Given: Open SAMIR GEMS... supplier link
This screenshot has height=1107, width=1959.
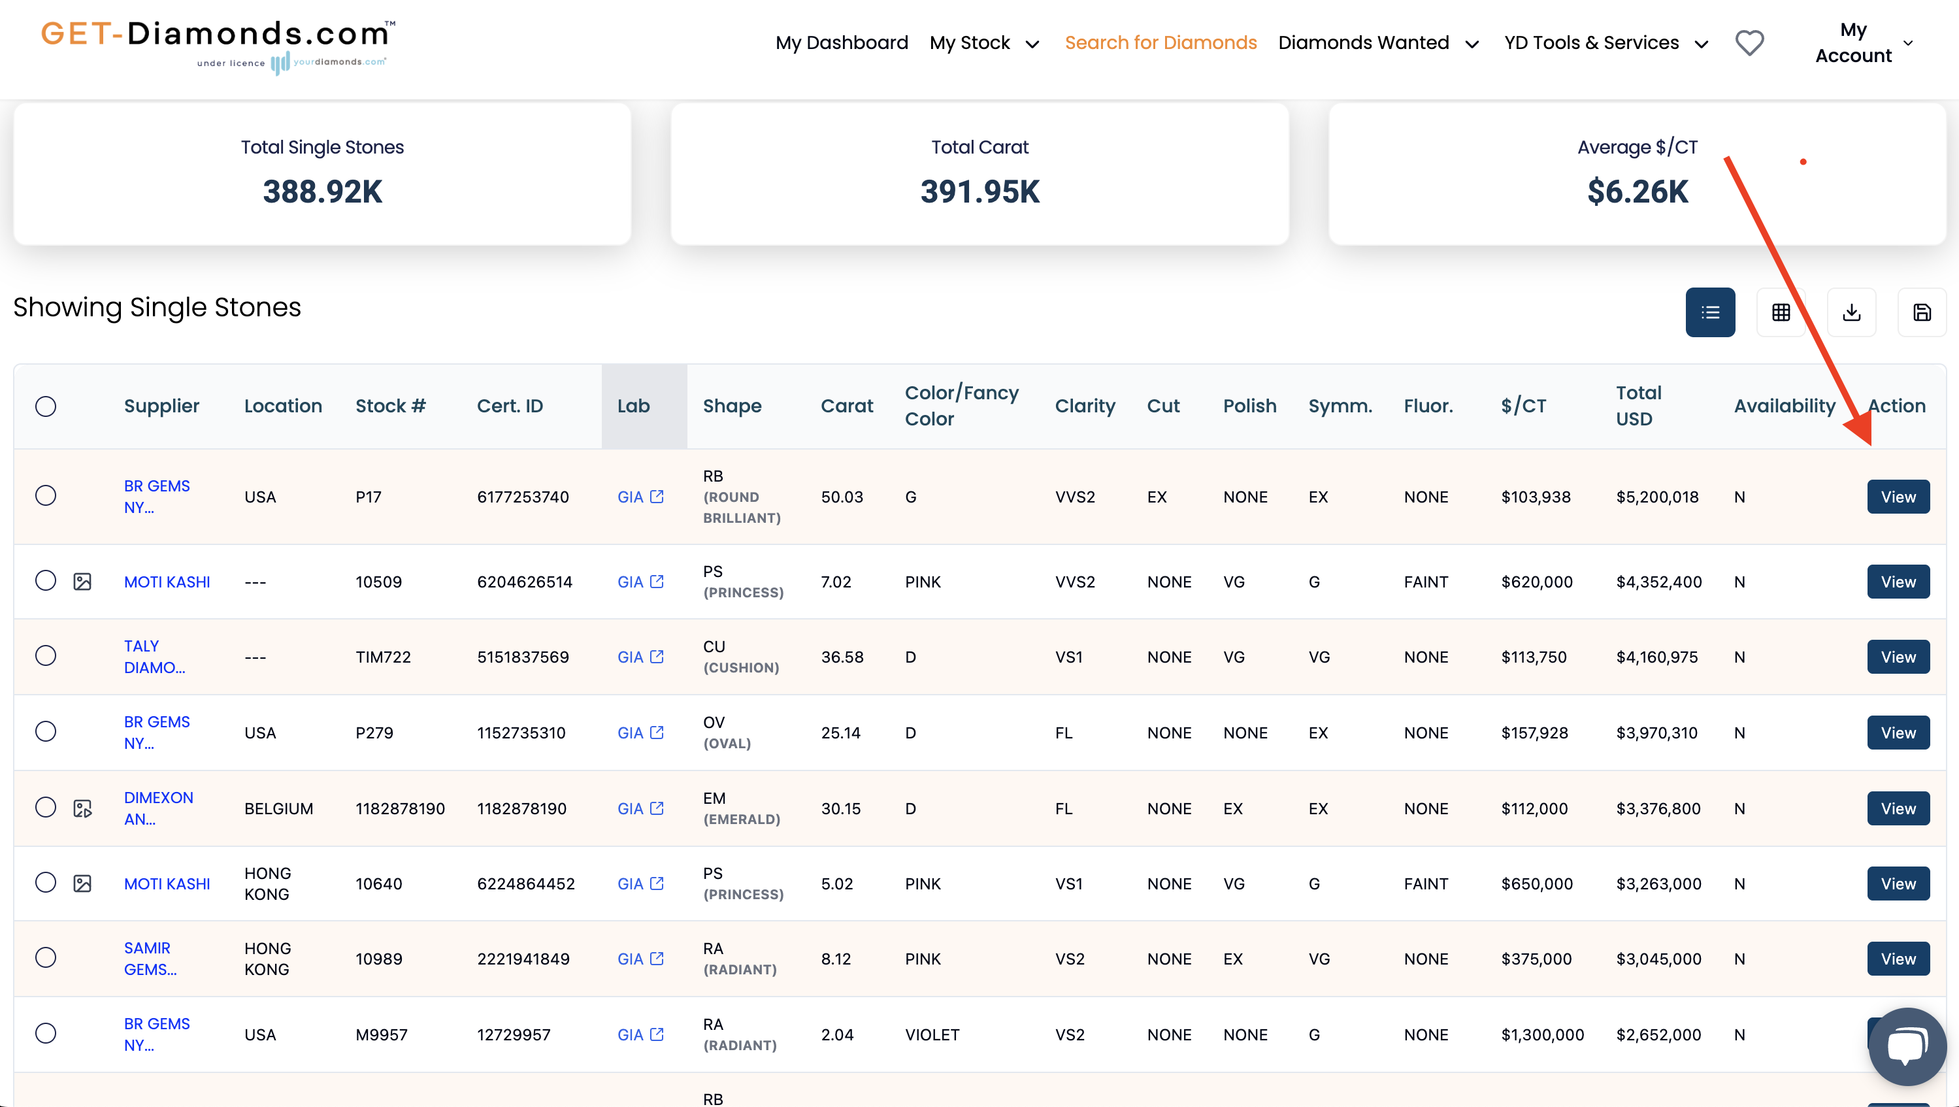Looking at the screenshot, I should [150, 959].
